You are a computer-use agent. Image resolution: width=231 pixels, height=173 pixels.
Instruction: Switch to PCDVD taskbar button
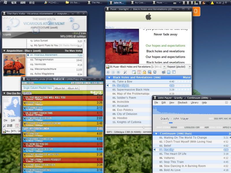tap(52, 3)
